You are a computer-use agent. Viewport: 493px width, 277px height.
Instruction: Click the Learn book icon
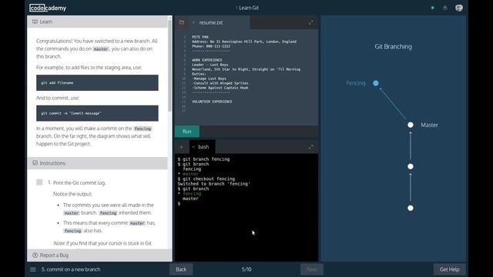[x=35, y=22]
